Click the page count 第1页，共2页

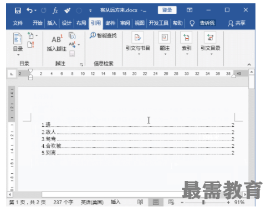27,202
